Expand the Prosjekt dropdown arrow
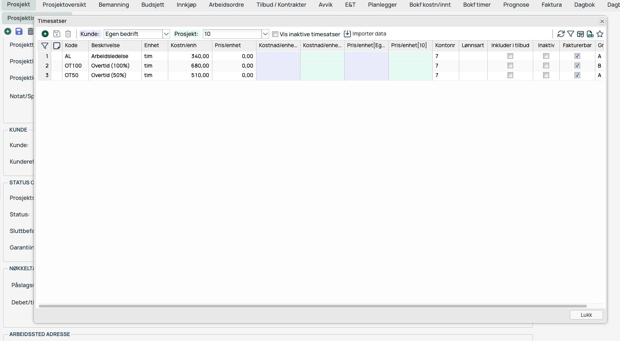The width and height of the screenshot is (620, 341). 265,34
